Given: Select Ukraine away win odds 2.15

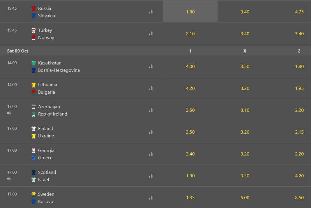Looking at the screenshot, I should click(299, 132).
